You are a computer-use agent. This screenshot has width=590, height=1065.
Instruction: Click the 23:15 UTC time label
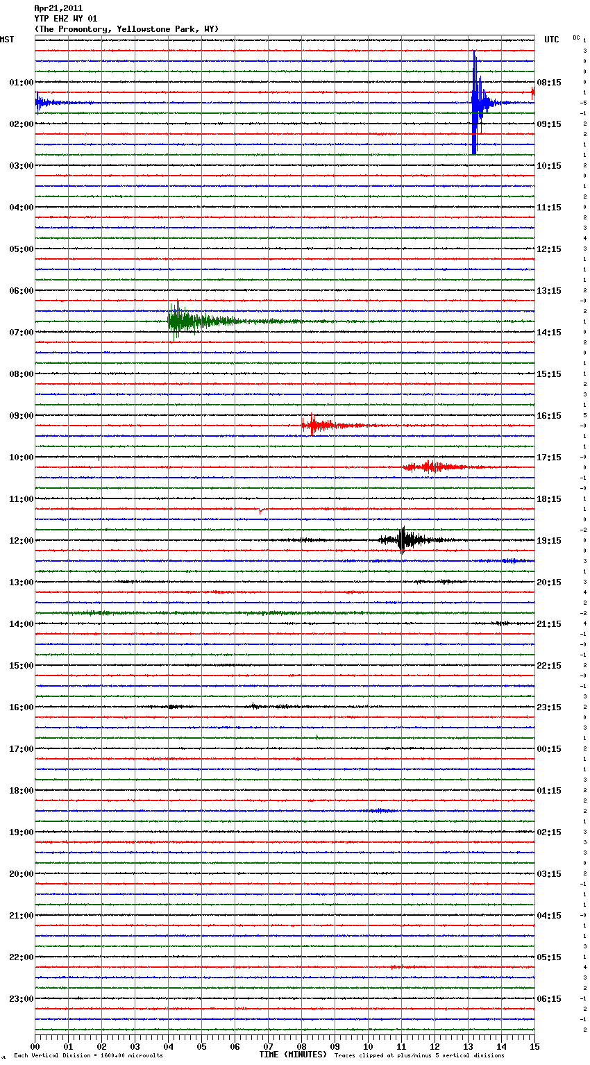[x=549, y=707]
